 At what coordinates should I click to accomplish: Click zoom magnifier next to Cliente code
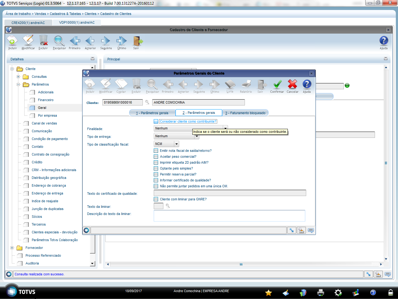[x=147, y=102]
